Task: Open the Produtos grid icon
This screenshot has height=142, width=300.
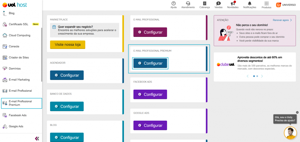Action: point(266,4)
